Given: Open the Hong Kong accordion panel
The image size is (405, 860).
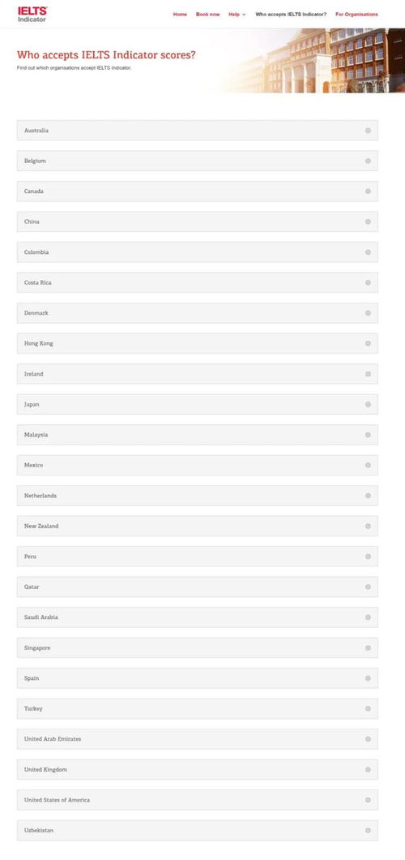Looking at the screenshot, I should pos(198,343).
